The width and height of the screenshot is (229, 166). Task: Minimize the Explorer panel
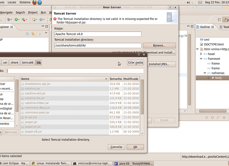click(x=43, y=26)
